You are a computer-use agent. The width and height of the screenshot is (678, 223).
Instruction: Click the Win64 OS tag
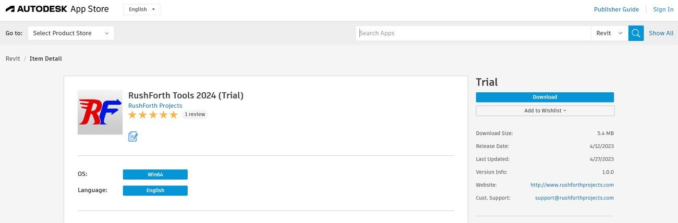click(155, 175)
